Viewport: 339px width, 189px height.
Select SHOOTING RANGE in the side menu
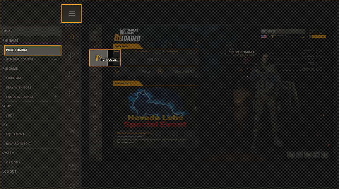click(x=20, y=97)
